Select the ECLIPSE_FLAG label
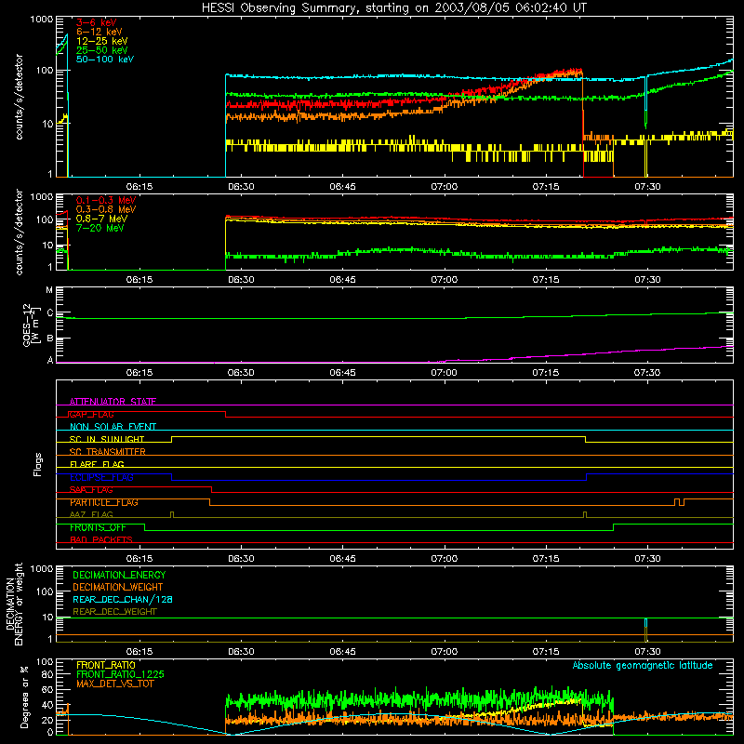The image size is (744, 744). coord(101,477)
